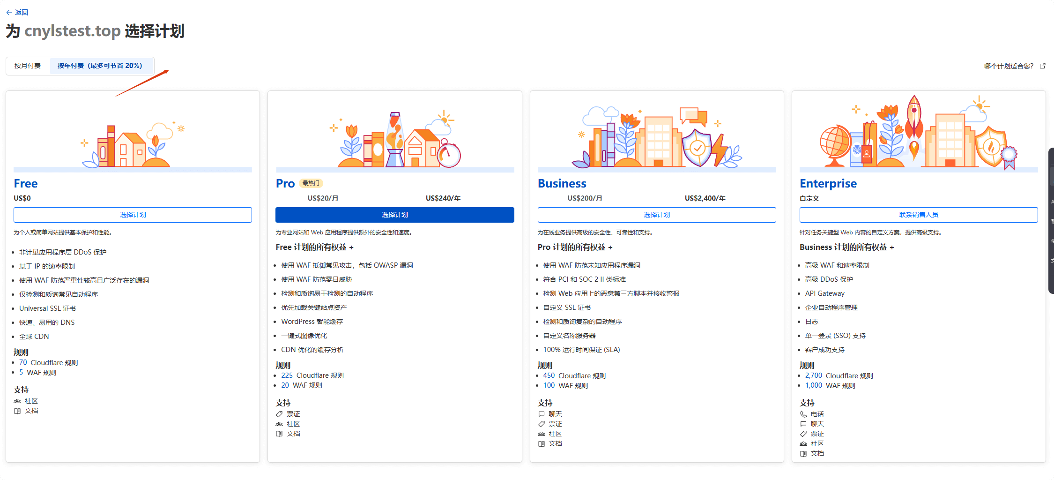Click the phone support icon under Enterprise
The width and height of the screenshot is (1054, 480).
tap(803, 414)
